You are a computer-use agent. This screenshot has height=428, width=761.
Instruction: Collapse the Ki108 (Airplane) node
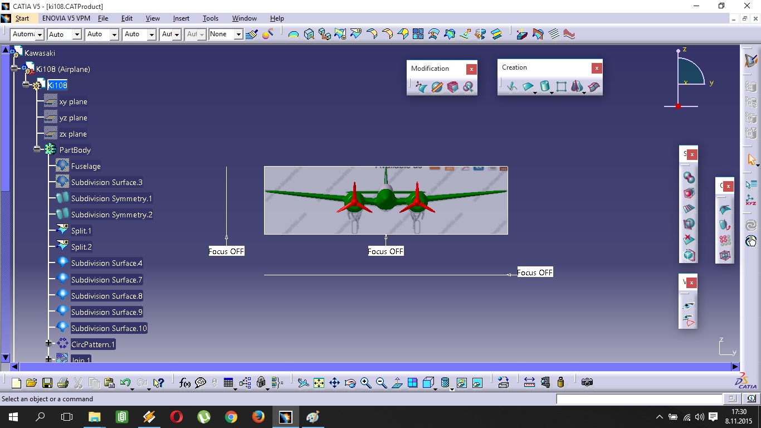[14, 69]
